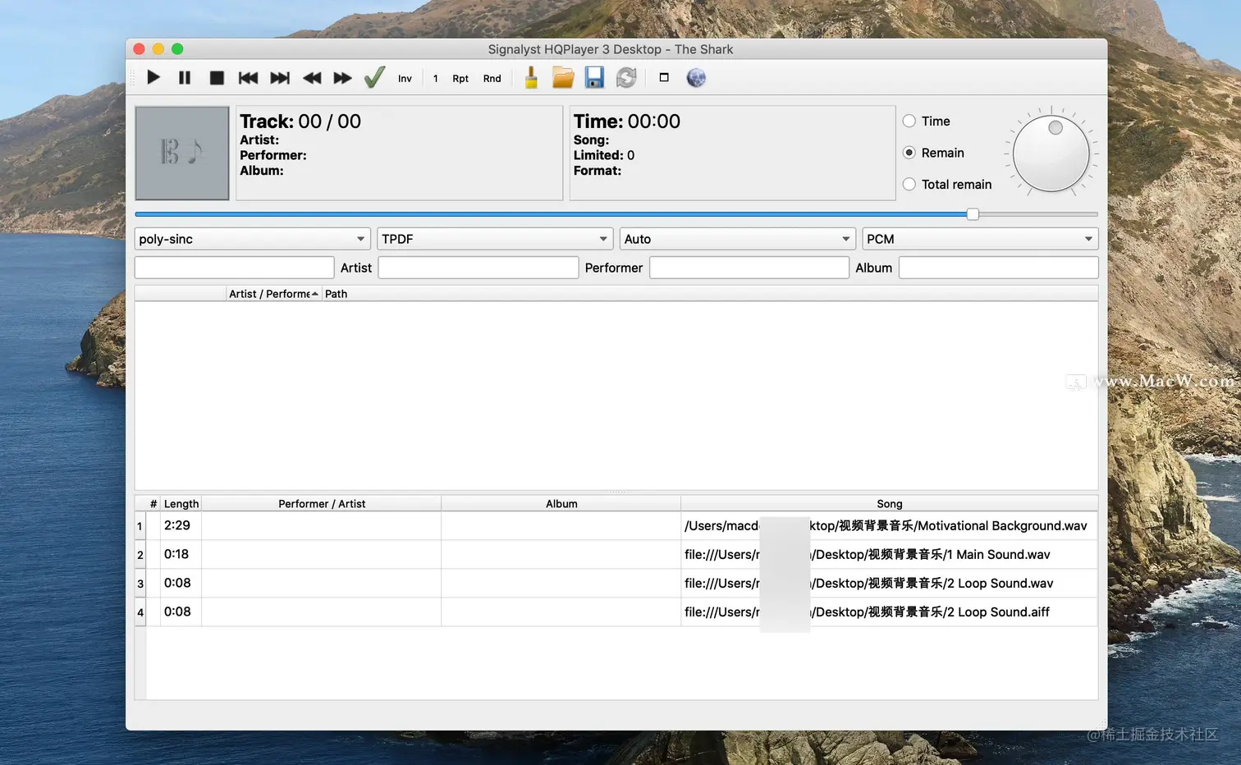
Task: Click the first search field left of Artist
Action: coord(234,268)
